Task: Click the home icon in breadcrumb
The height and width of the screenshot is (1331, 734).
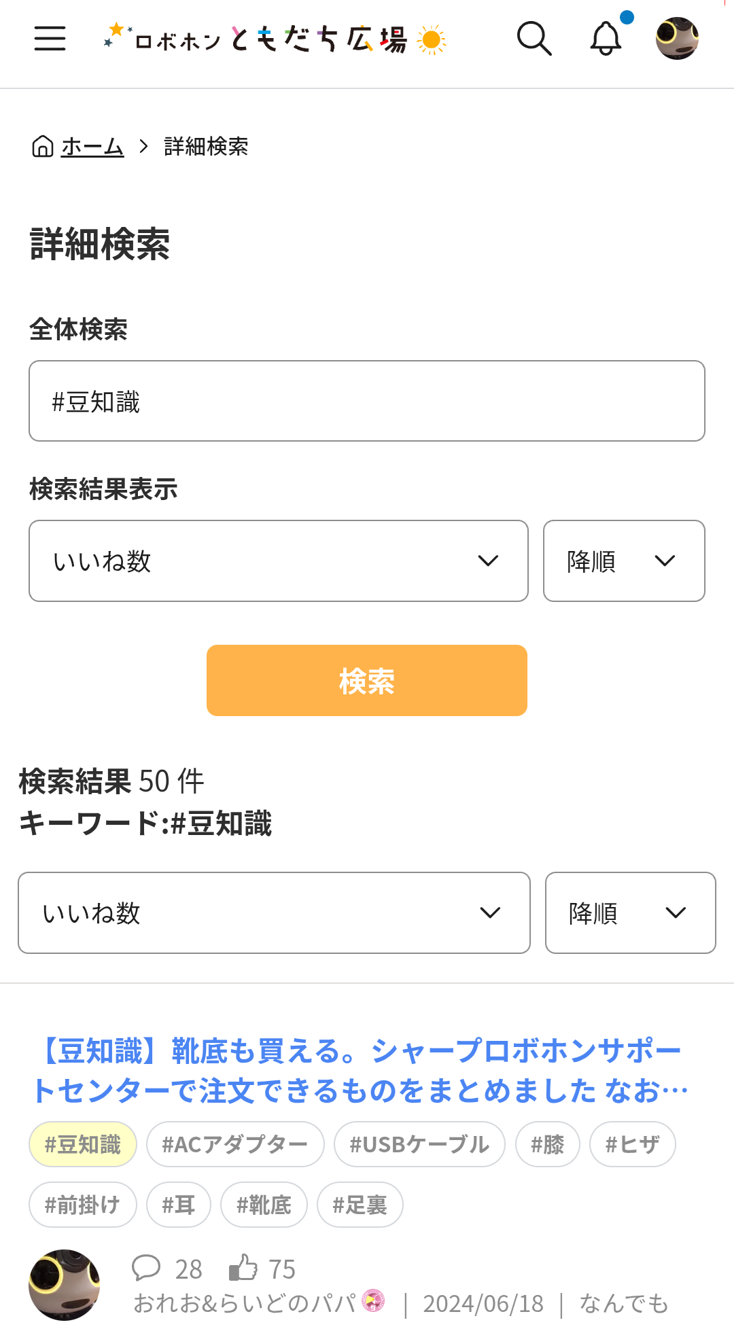Action: 43,146
